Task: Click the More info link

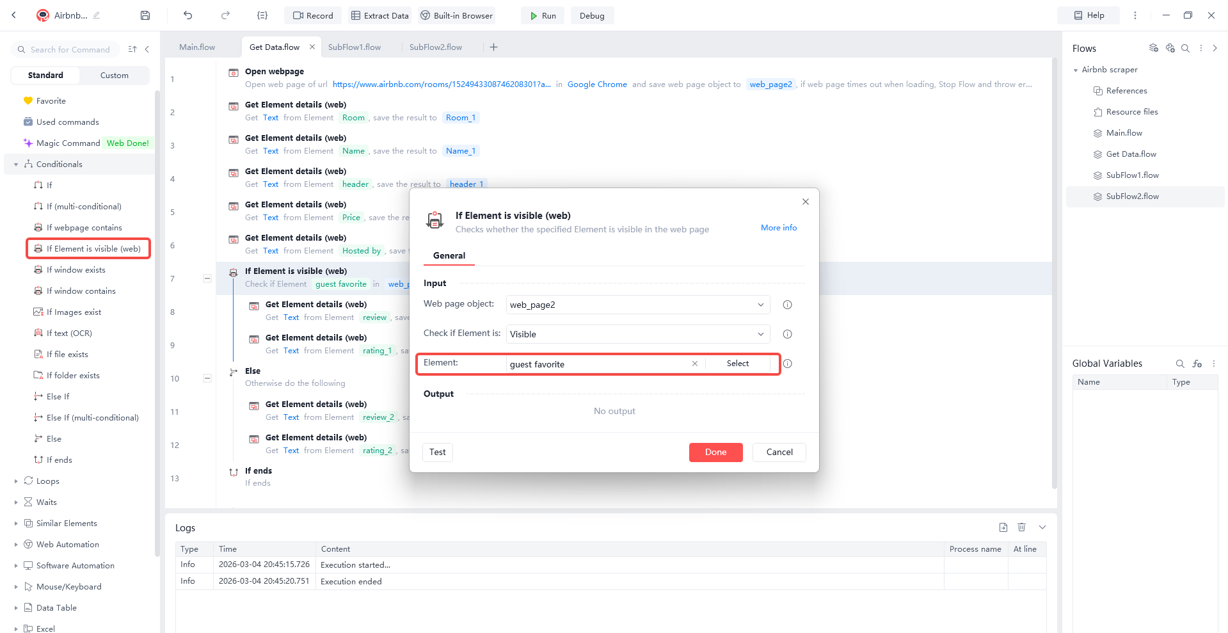Action: pos(778,227)
